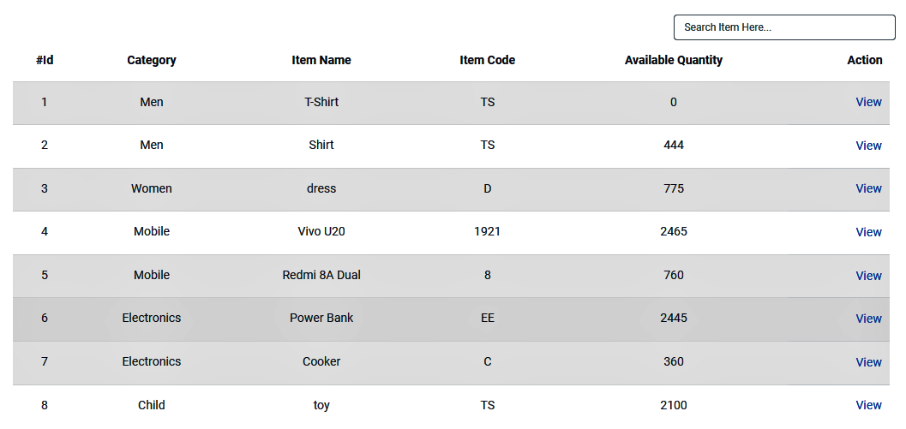Click the Available Quantity column header
The height and width of the screenshot is (429, 906).
tap(674, 60)
